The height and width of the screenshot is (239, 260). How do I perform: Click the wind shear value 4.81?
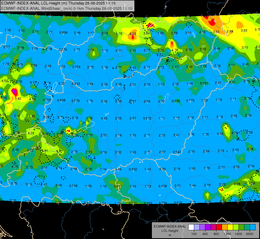tap(45, 151)
